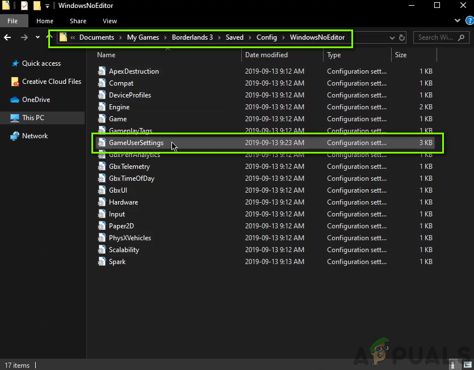Switch to large icons view
Screen dimensions: 474x370
(x=467, y=364)
